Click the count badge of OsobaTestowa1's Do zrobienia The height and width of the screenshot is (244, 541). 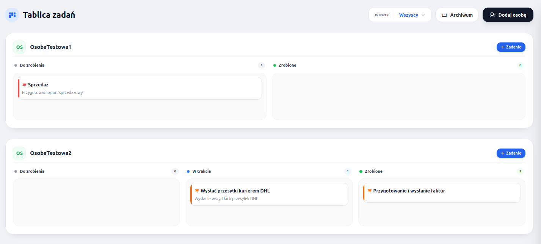click(x=261, y=65)
